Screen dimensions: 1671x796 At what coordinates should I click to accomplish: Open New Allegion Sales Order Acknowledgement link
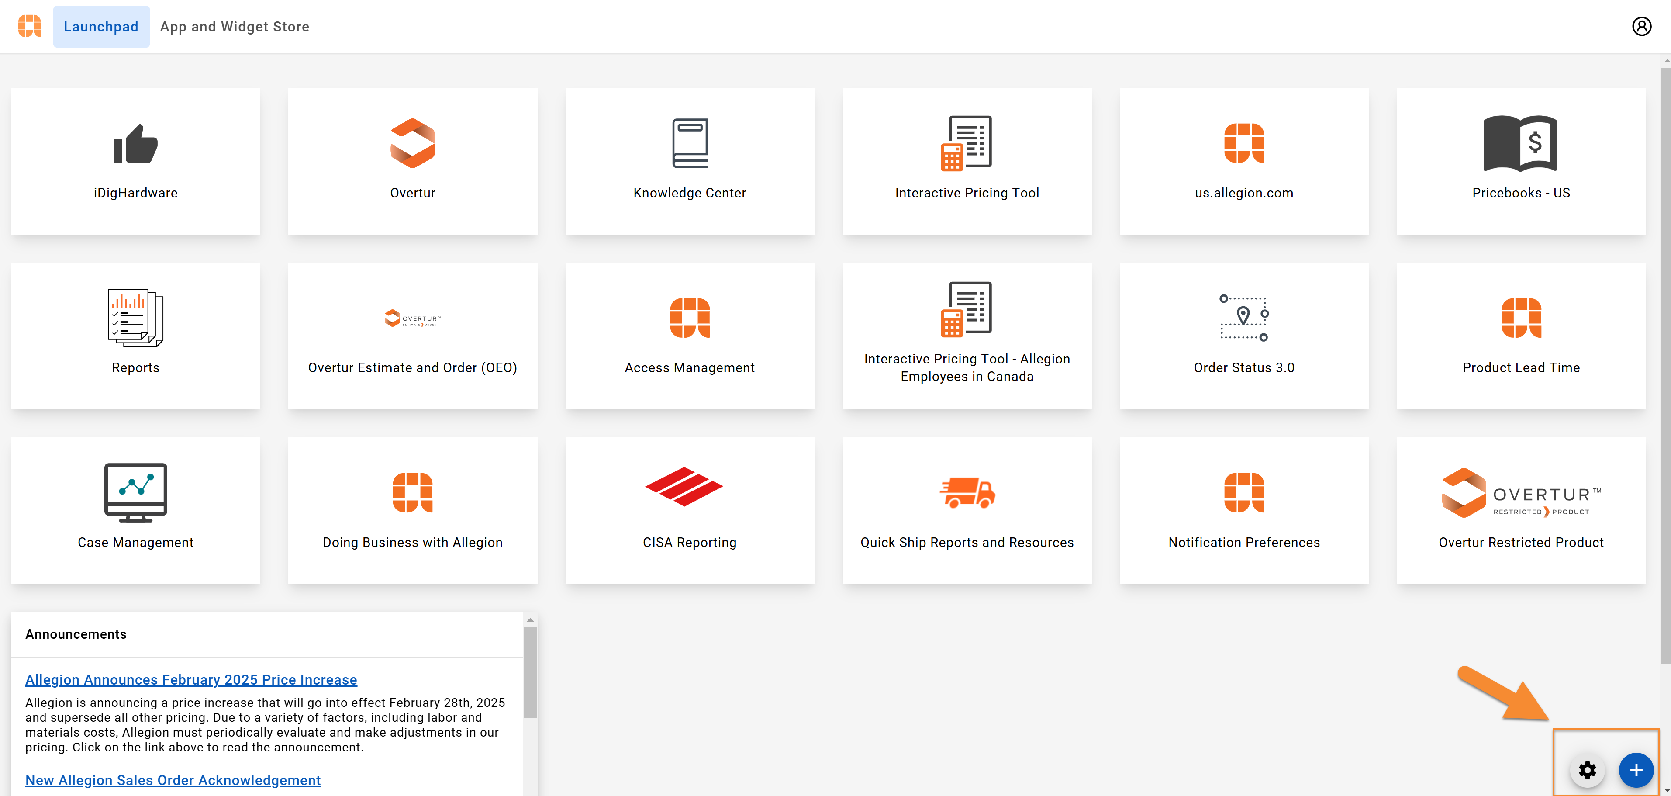pyautogui.click(x=173, y=780)
